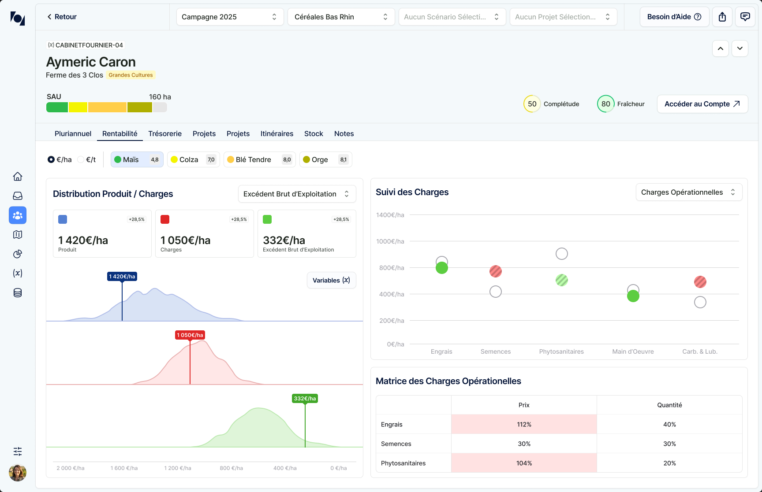
Task: Open the Home icon in sidebar
Action: coord(18,177)
